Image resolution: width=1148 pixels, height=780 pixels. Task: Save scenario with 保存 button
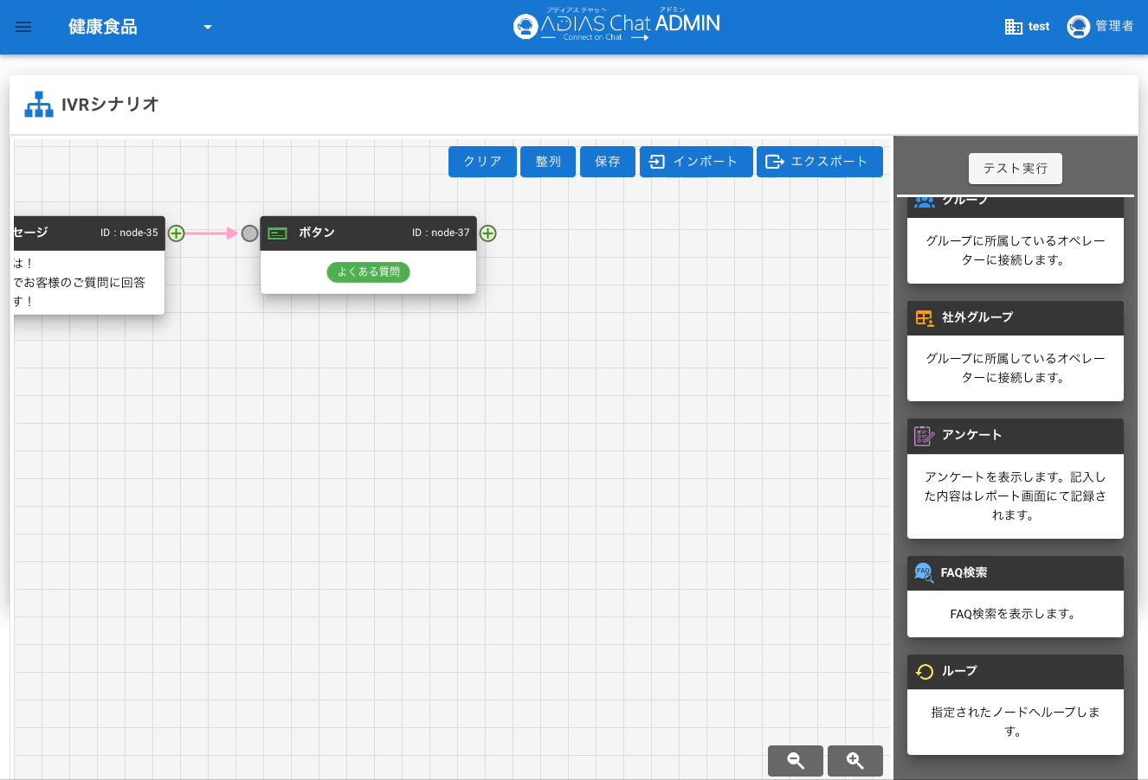click(607, 162)
